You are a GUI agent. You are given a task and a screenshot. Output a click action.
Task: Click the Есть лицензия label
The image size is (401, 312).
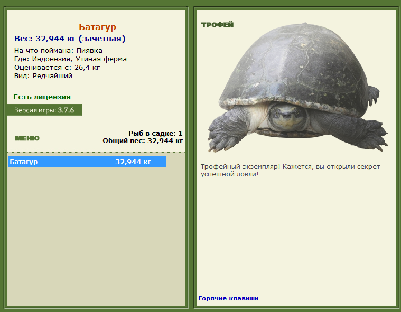[x=42, y=97]
